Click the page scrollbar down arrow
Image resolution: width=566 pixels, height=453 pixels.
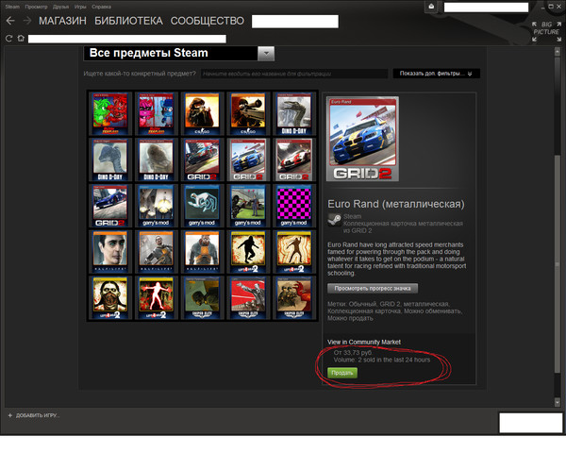pos(558,402)
